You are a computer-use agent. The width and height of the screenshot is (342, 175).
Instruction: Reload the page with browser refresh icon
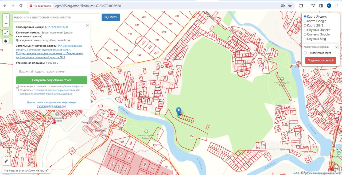pyautogui.click(x=21, y=6)
